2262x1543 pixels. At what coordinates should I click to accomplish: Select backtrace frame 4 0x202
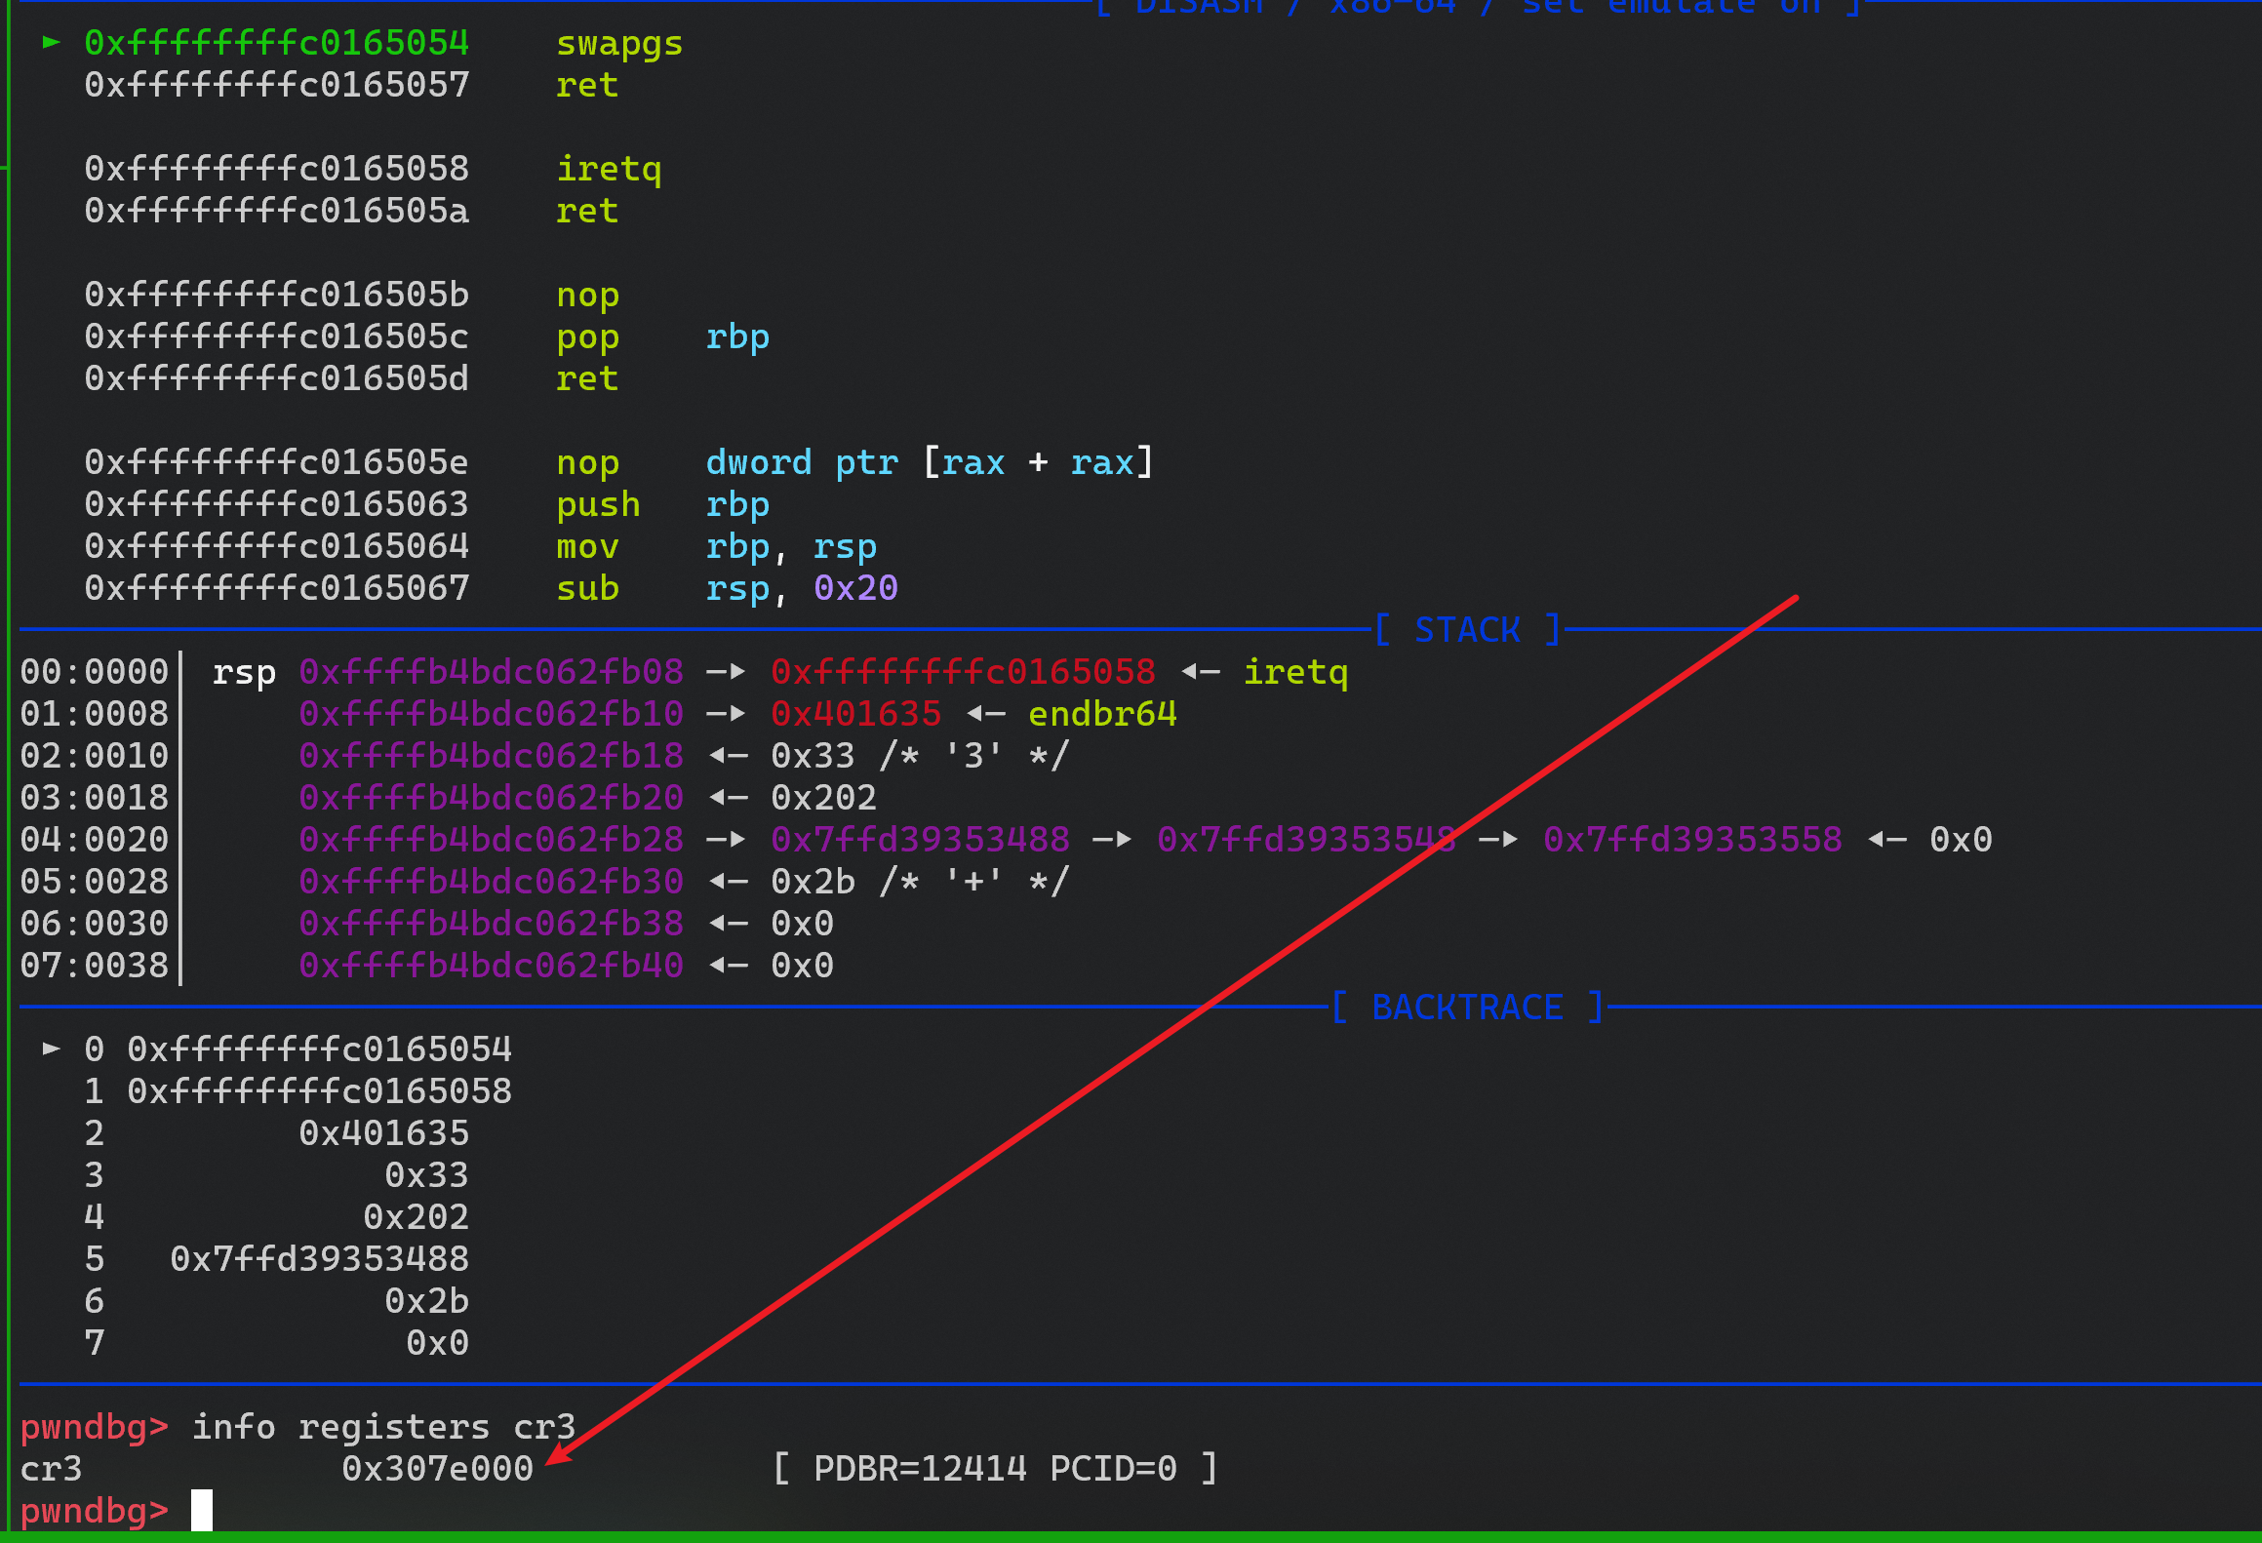276,1217
